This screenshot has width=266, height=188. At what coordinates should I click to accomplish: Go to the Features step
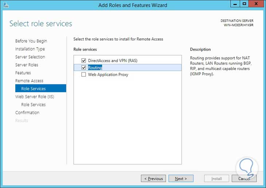[23, 73]
